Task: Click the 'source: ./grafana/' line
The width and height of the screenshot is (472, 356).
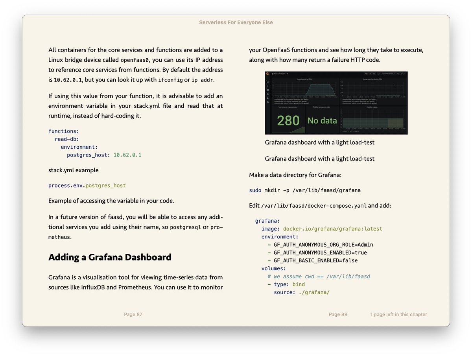Action: click(x=302, y=292)
